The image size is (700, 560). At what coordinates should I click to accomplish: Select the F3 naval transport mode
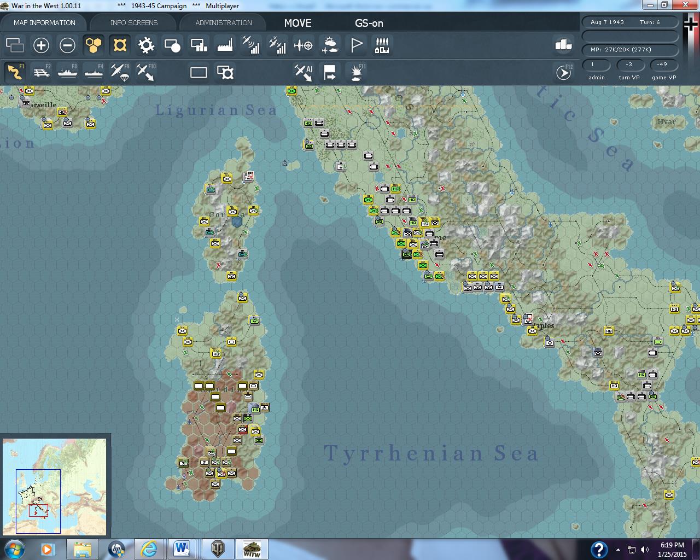tap(67, 72)
